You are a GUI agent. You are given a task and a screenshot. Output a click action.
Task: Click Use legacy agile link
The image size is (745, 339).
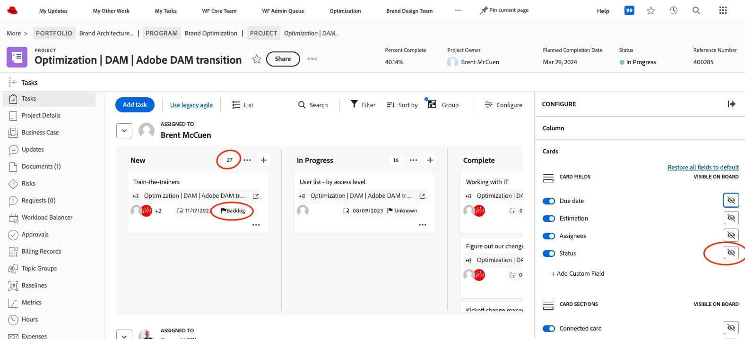pyautogui.click(x=191, y=105)
